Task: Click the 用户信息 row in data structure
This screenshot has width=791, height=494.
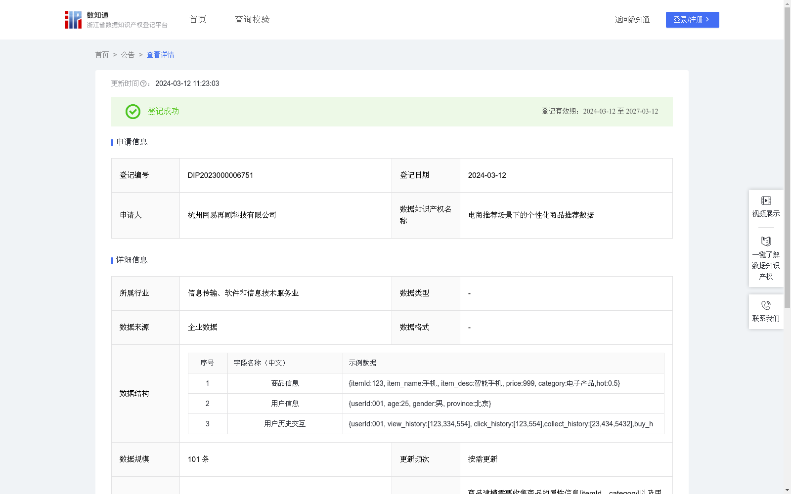Action: pos(426,404)
